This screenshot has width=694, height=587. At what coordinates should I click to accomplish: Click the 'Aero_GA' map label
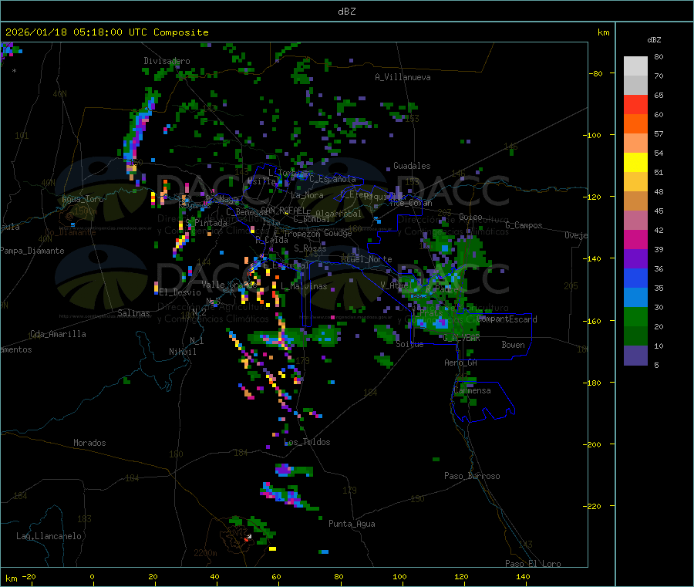point(460,363)
